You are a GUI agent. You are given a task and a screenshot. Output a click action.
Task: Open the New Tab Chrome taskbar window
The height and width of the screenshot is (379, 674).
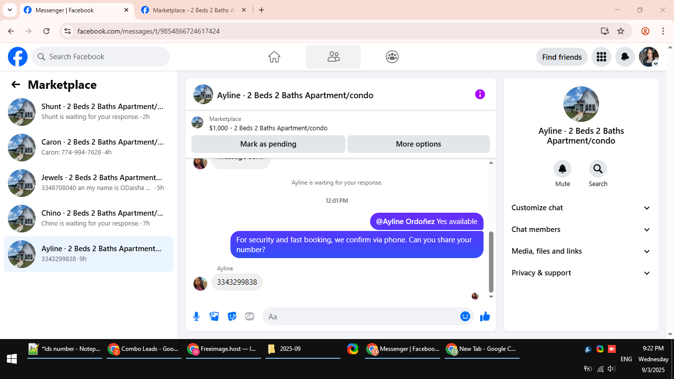[x=482, y=349]
